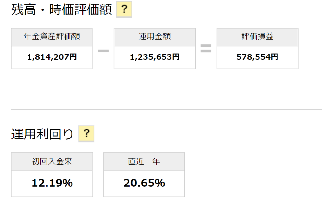324x199 pixels.
Task: Click the 12.19% yield value
Action: tap(52, 183)
